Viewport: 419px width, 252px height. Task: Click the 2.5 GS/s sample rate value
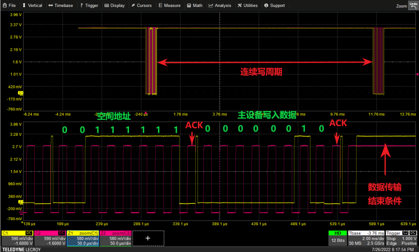tap(376, 243)
